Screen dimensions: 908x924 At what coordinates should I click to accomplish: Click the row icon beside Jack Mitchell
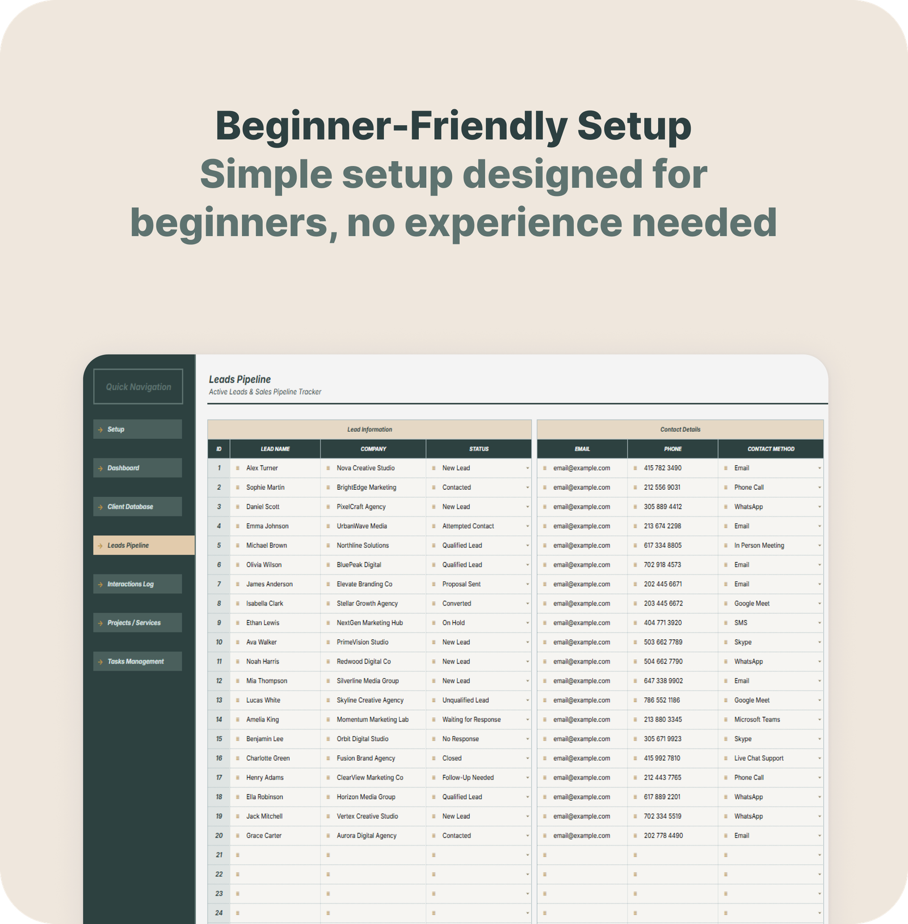pos(238,816)
